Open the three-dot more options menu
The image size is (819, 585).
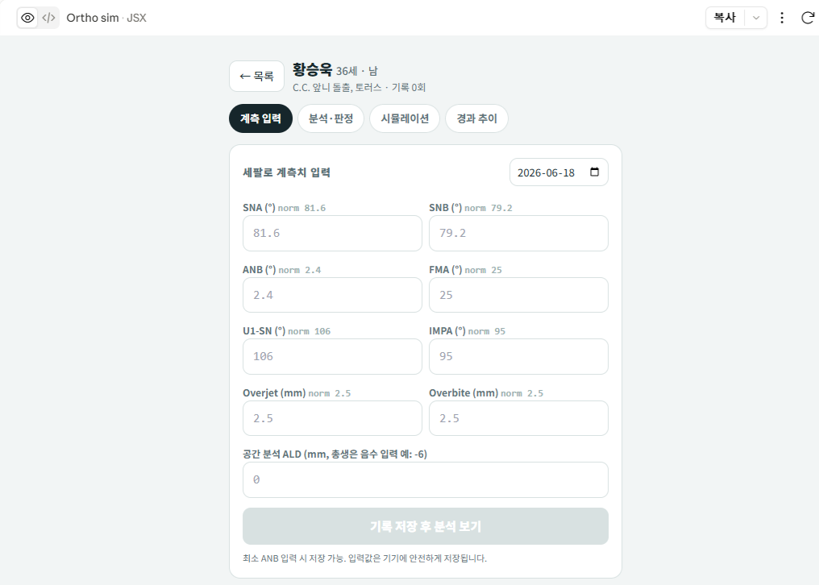782,18
